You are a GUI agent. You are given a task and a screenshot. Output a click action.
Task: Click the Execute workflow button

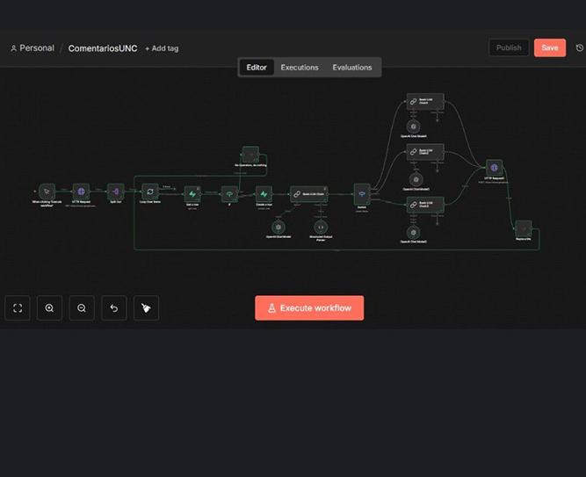pos(309,308)
